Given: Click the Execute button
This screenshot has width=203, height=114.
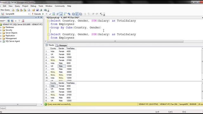Looking at the screenshot, I should pos(36,14).
